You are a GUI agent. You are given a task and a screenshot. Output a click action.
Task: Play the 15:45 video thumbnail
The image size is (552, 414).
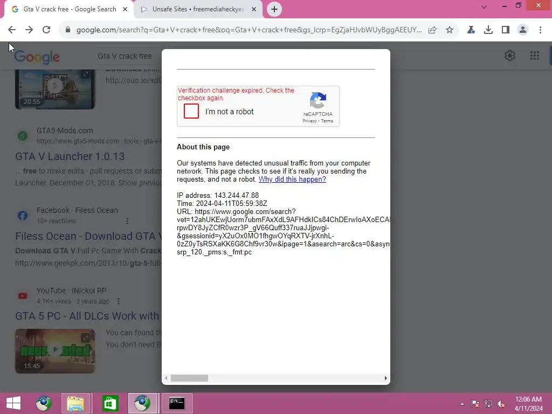(55, 351)
